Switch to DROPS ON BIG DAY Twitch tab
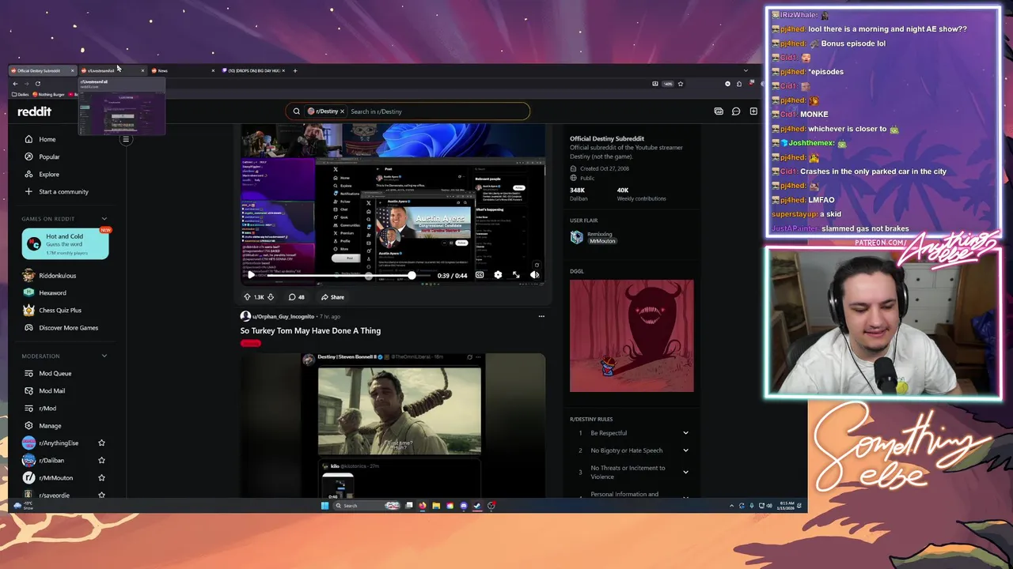Screen dimensions: 1013x569 [x=252, y=70]
